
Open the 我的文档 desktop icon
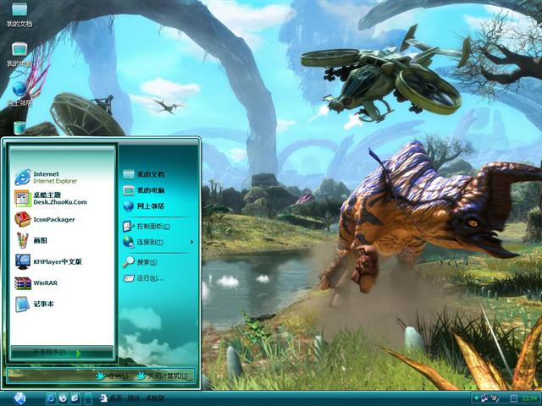click(19, 14)
